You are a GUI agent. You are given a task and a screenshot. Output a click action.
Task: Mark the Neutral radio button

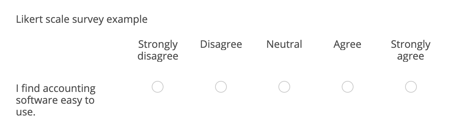(x=284, y=87)
